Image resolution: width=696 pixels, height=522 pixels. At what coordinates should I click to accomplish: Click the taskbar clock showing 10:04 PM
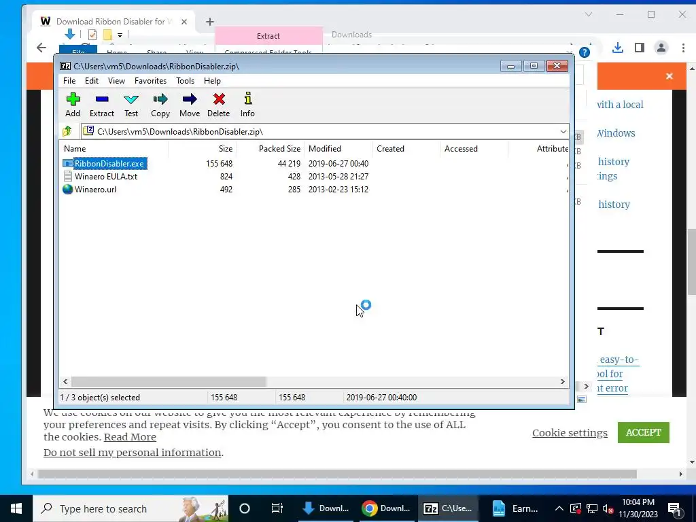point(638,508)
